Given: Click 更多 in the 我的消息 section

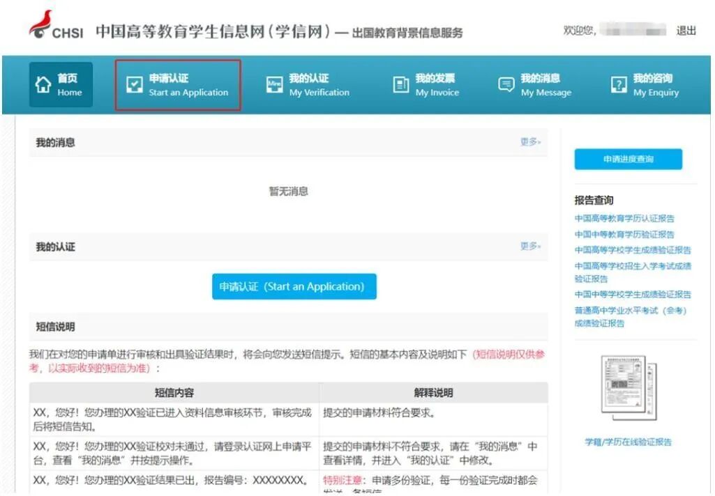Looking at the screenshot, I should tap(530, 141).
